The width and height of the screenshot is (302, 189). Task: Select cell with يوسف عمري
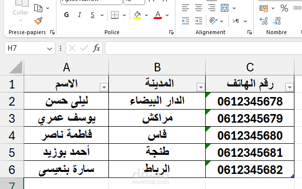(66, 118)
